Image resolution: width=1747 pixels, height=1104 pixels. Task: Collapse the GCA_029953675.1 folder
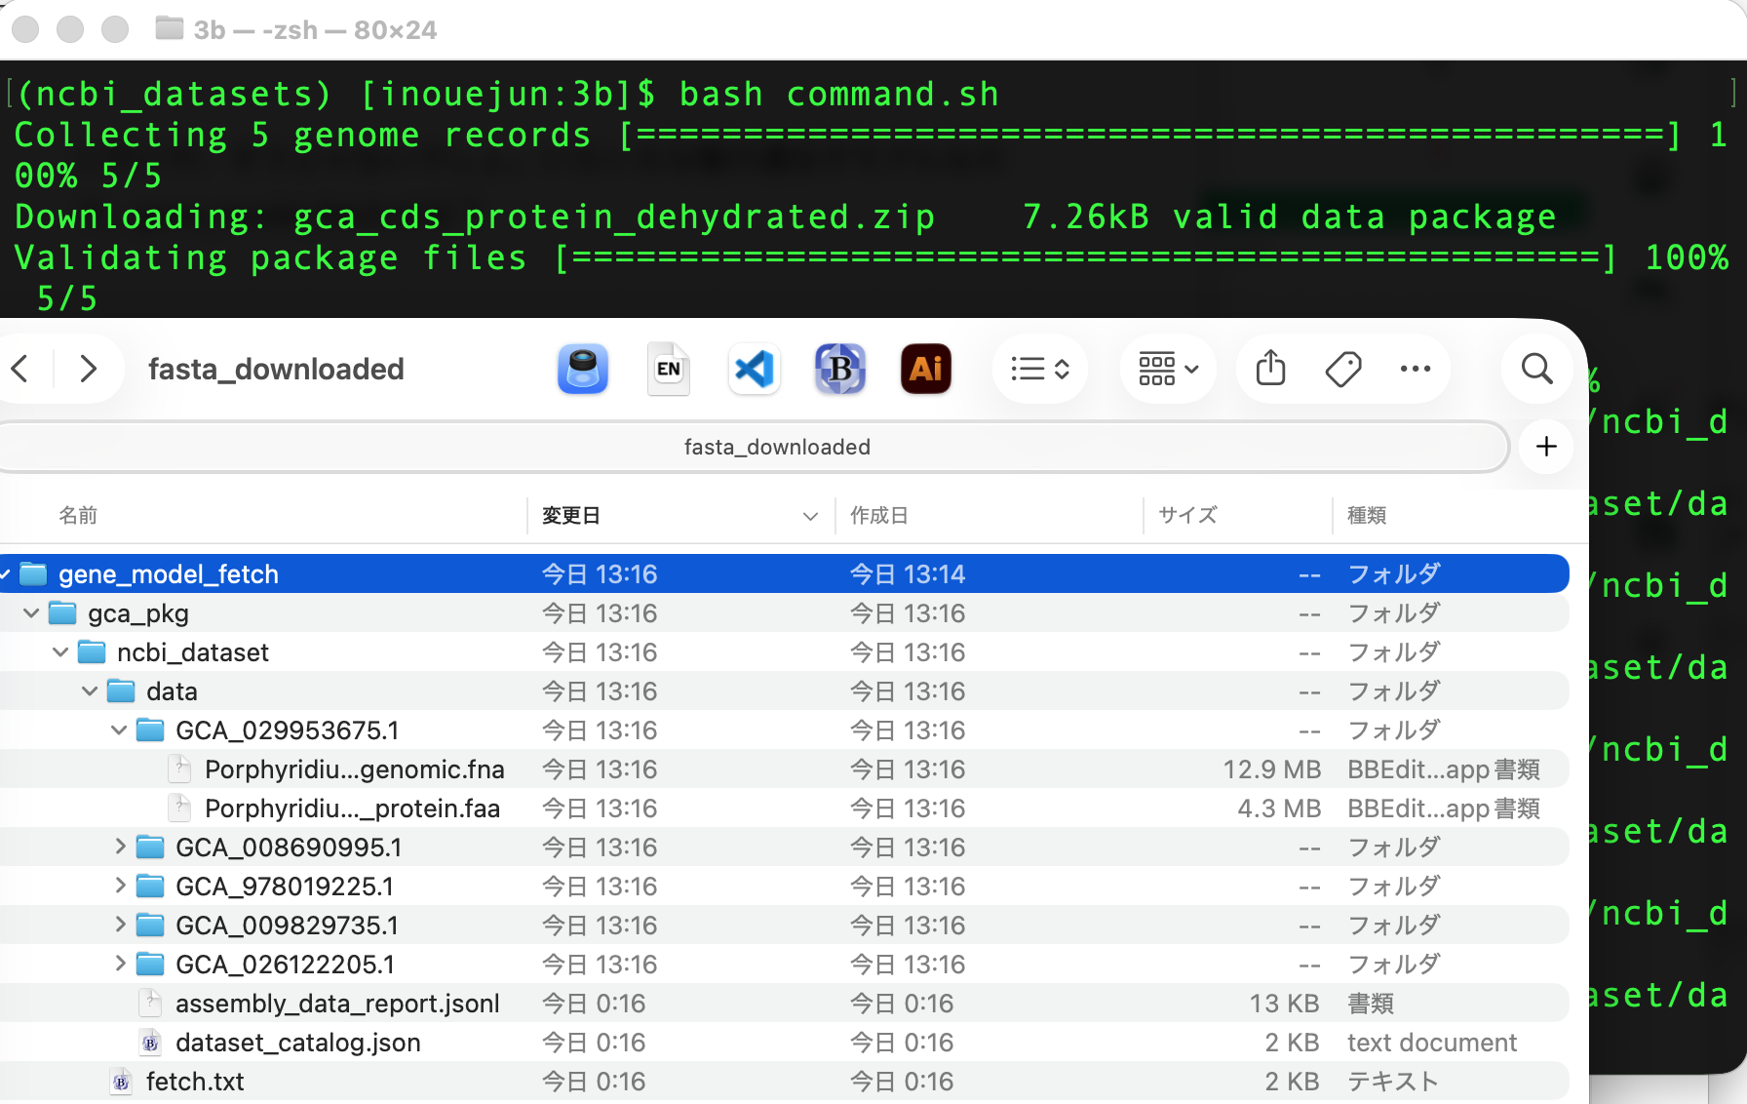pos(120,729)
